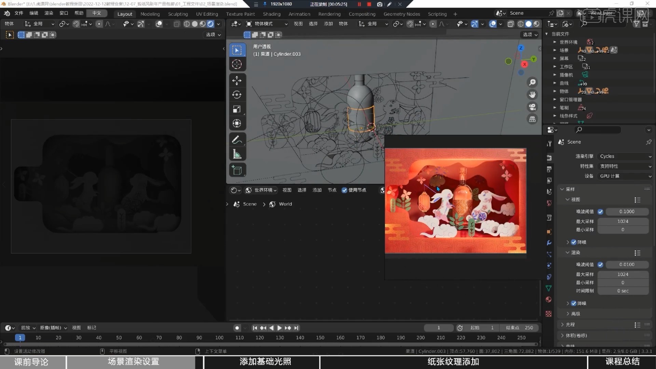This screenshot has width=656, height=369.
Task: Open the 世界环境 shader type dropdown
Action: click(x=261, y=190)
